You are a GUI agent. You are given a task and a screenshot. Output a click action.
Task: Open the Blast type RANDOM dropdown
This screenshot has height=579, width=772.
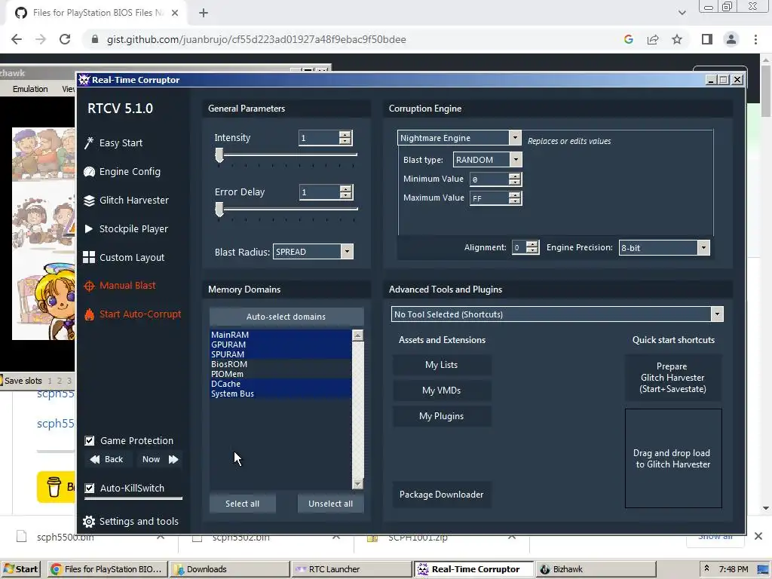(516, 160)
